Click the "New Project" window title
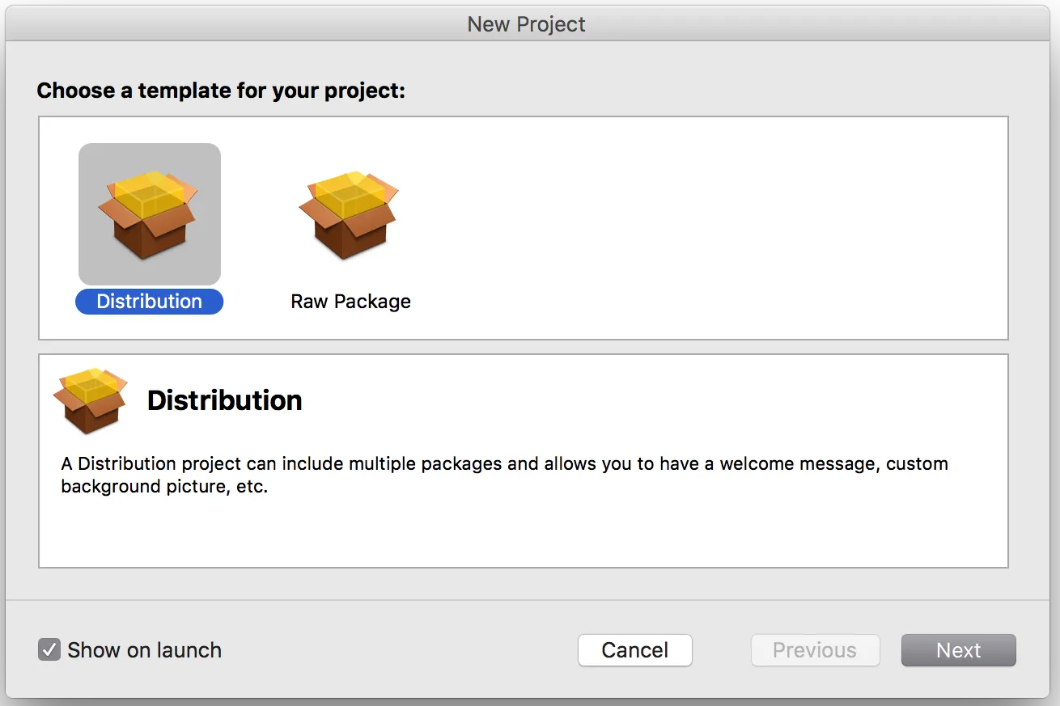This screenshot has height=706, width=1060. pyautogui.click(x=526, y=24)
